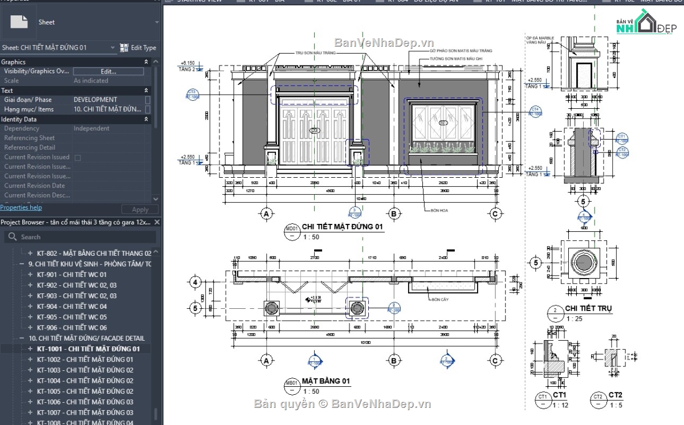
Task: Select view title 'CHI TIẾT TRỤ'
Action: coord(589,309)
